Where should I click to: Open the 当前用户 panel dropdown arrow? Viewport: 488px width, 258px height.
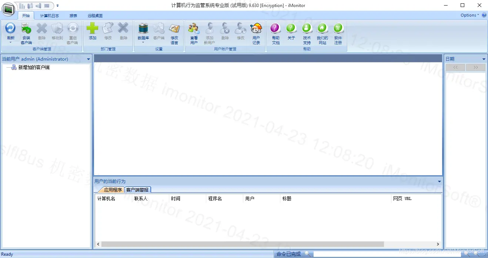[x=88, y=59]
